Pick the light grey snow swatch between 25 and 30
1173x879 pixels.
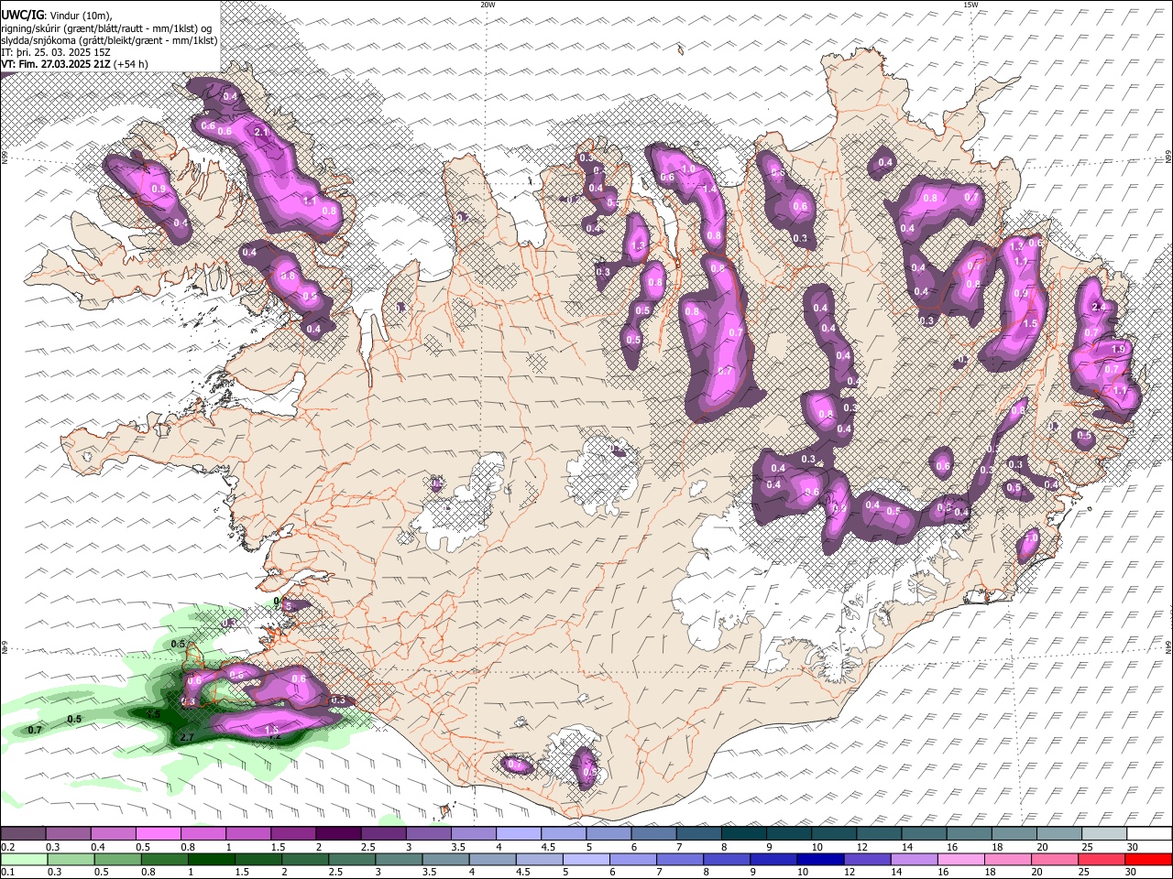click(x=1104, y=833)
